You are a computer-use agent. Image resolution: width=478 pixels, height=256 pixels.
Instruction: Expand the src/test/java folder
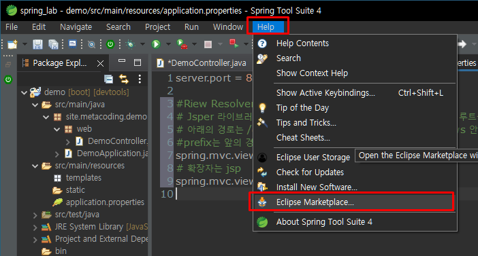click(x=35, y=215)
